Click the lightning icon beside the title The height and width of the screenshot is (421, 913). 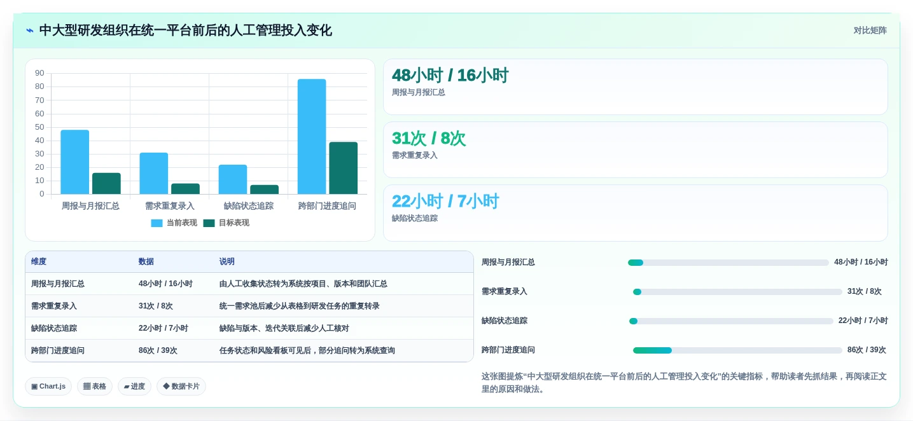point(29,31)
